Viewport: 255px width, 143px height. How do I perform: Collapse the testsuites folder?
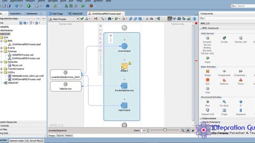point(2,62)
